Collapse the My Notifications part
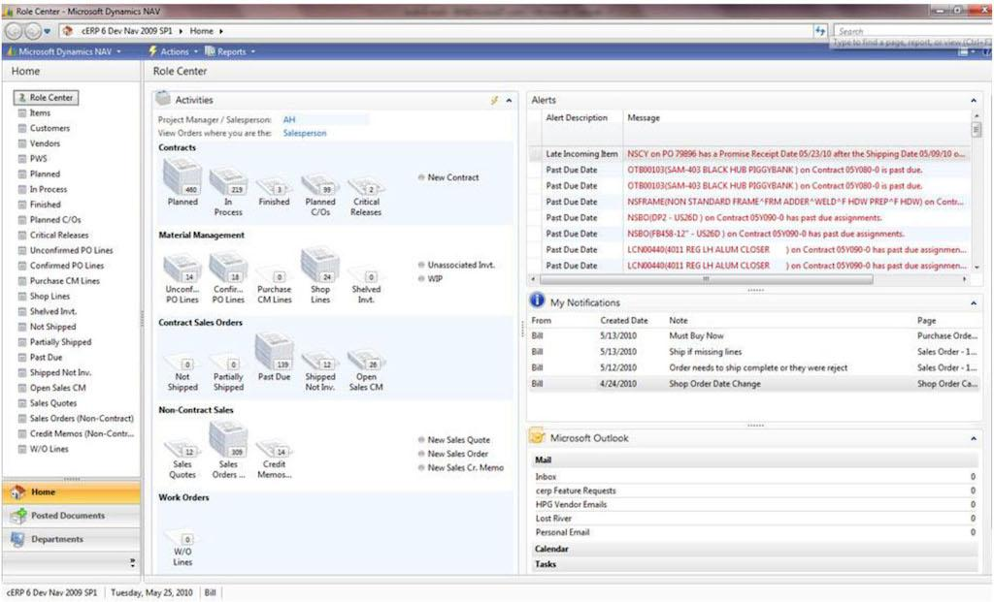This screenshot has height=602, width=994. pyautogui.click(x=974, y=303)
